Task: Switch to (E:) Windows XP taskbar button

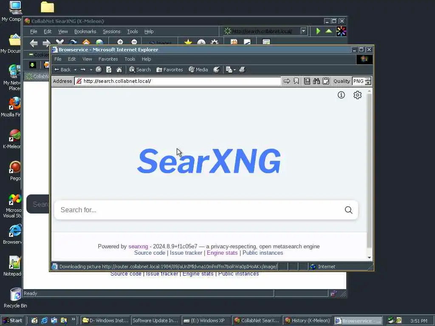Action: (x=206, y=320)
